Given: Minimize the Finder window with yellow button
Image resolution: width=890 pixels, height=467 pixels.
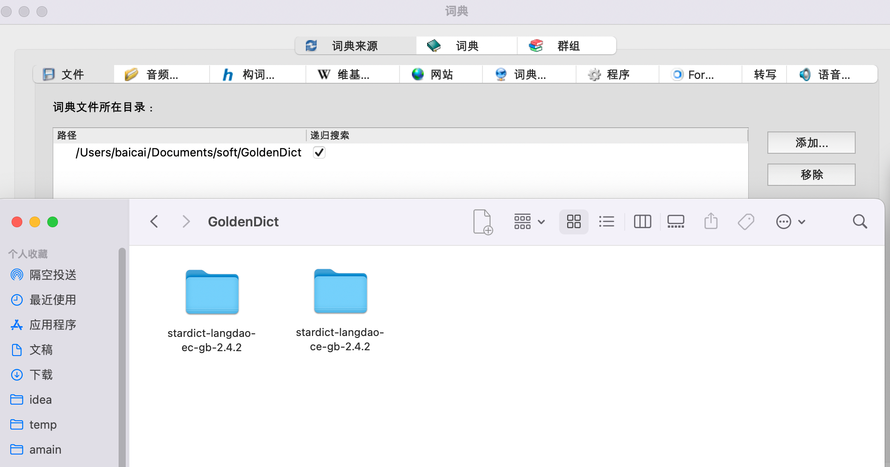Looking at the screenshot, I should tap(35, 222).
